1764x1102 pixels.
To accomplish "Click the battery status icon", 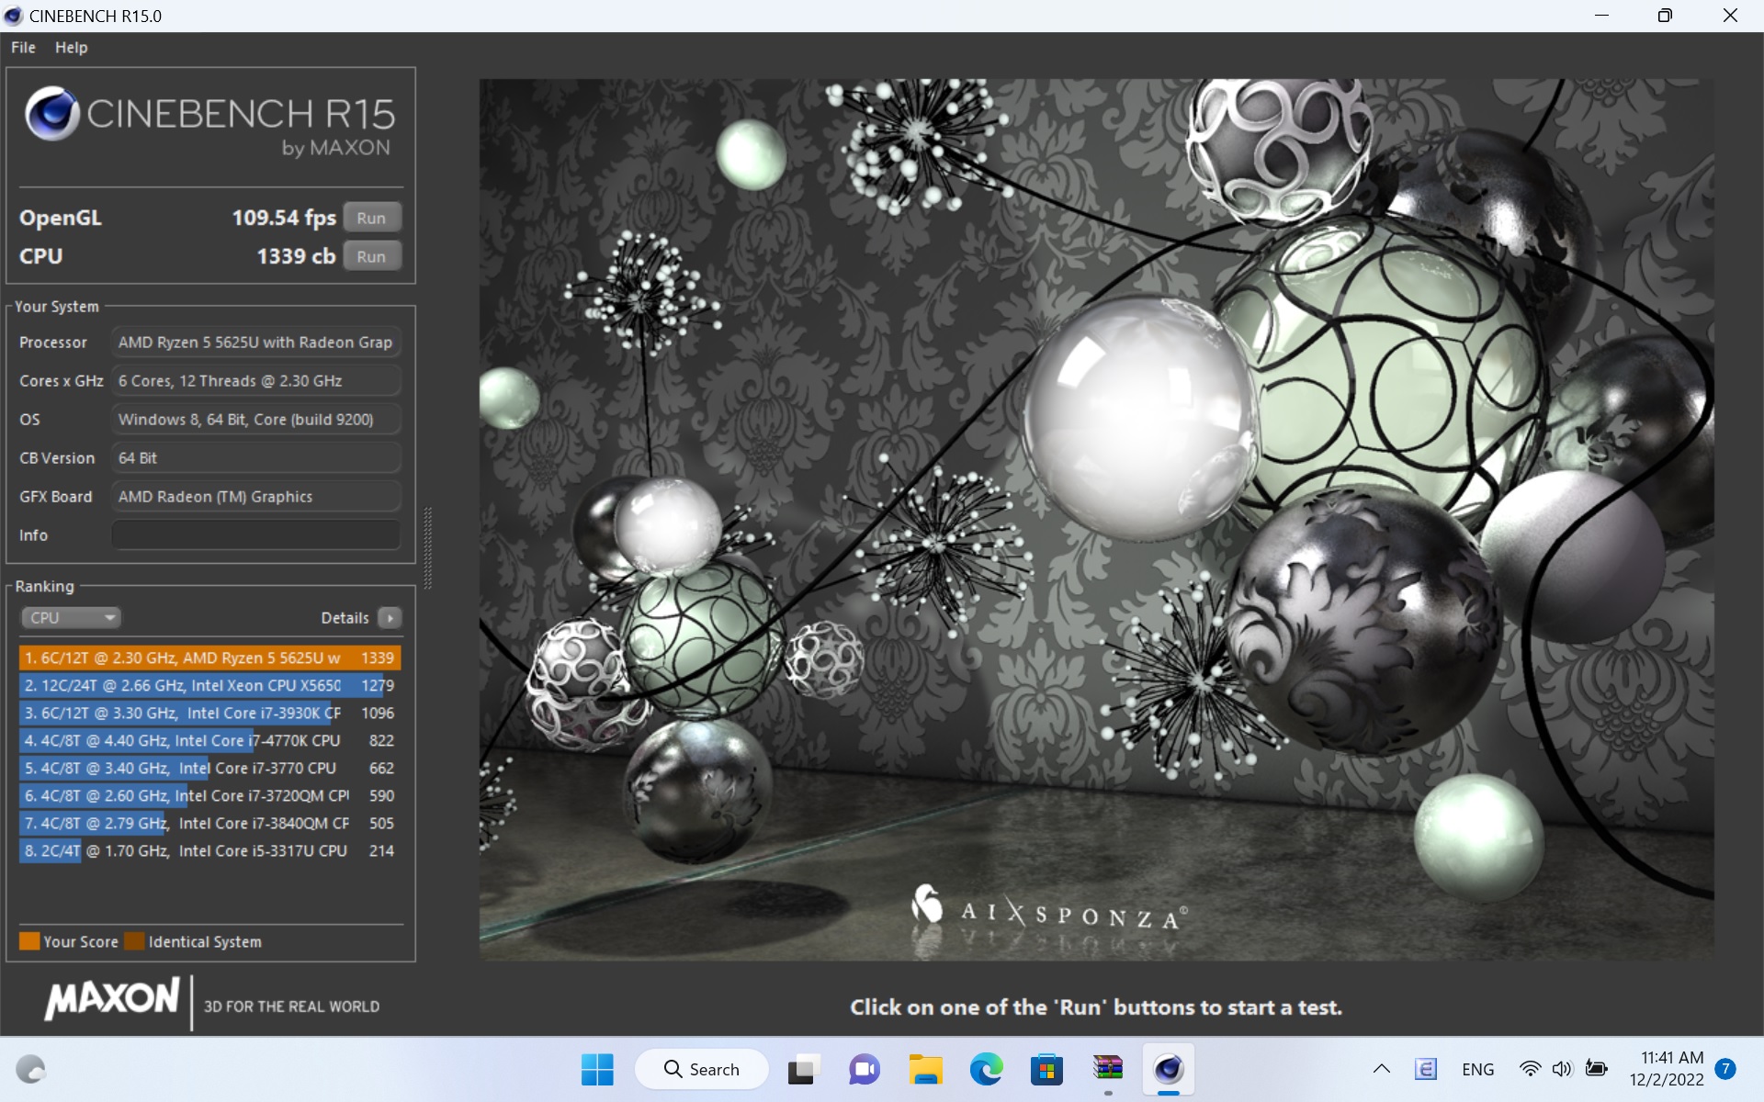I will 1597,1069.
